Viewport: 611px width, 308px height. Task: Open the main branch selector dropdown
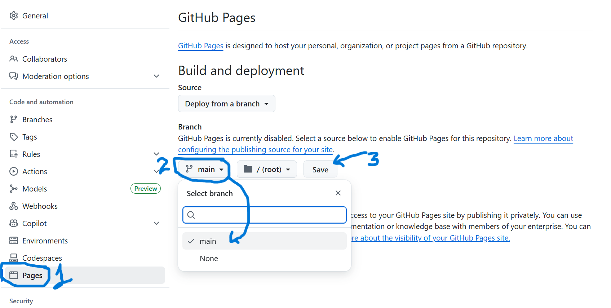pos(204,169)
